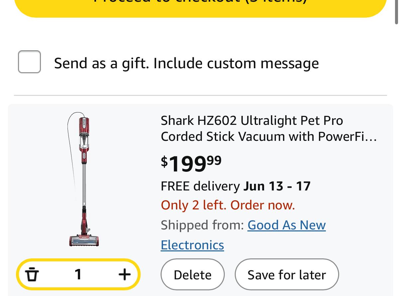Click the 'Send as a gift' label text
401x296 pixels.
click(x=186, y=63)
